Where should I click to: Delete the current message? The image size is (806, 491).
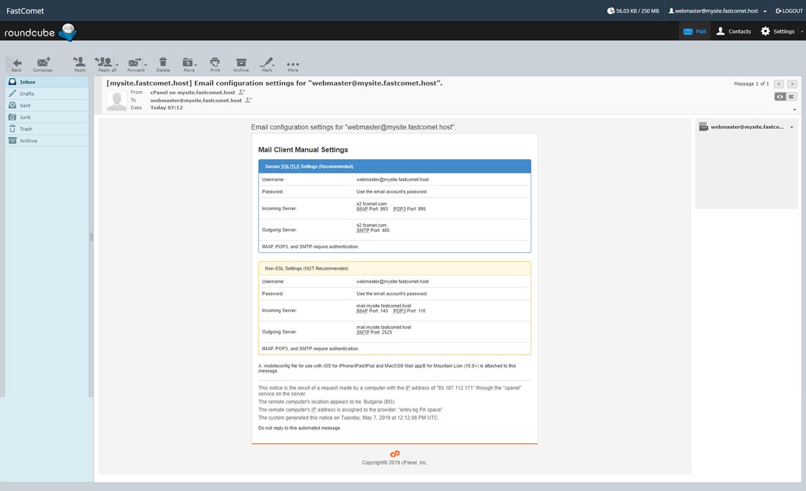tap(162, 62)
